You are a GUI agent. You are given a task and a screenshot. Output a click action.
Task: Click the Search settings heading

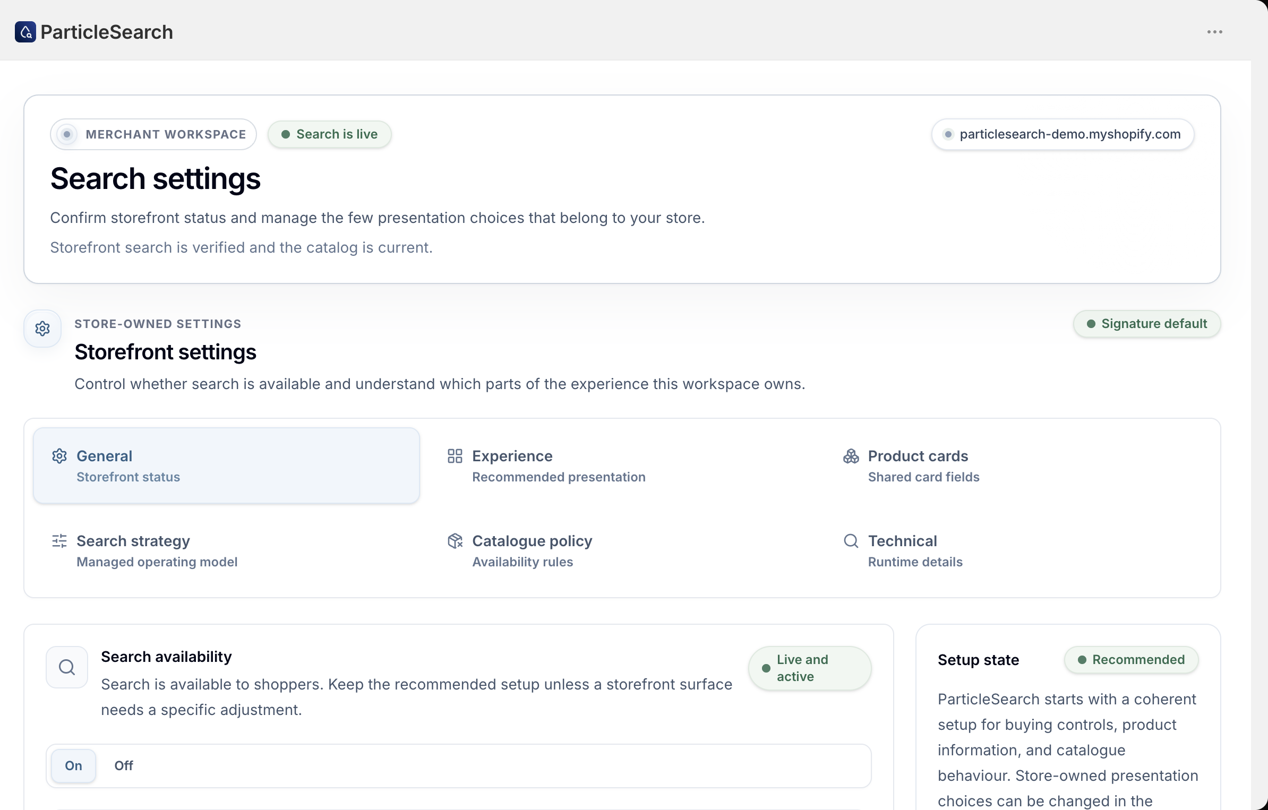point(156,178)
